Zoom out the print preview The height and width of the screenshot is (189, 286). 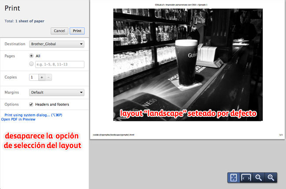(258, 178)
